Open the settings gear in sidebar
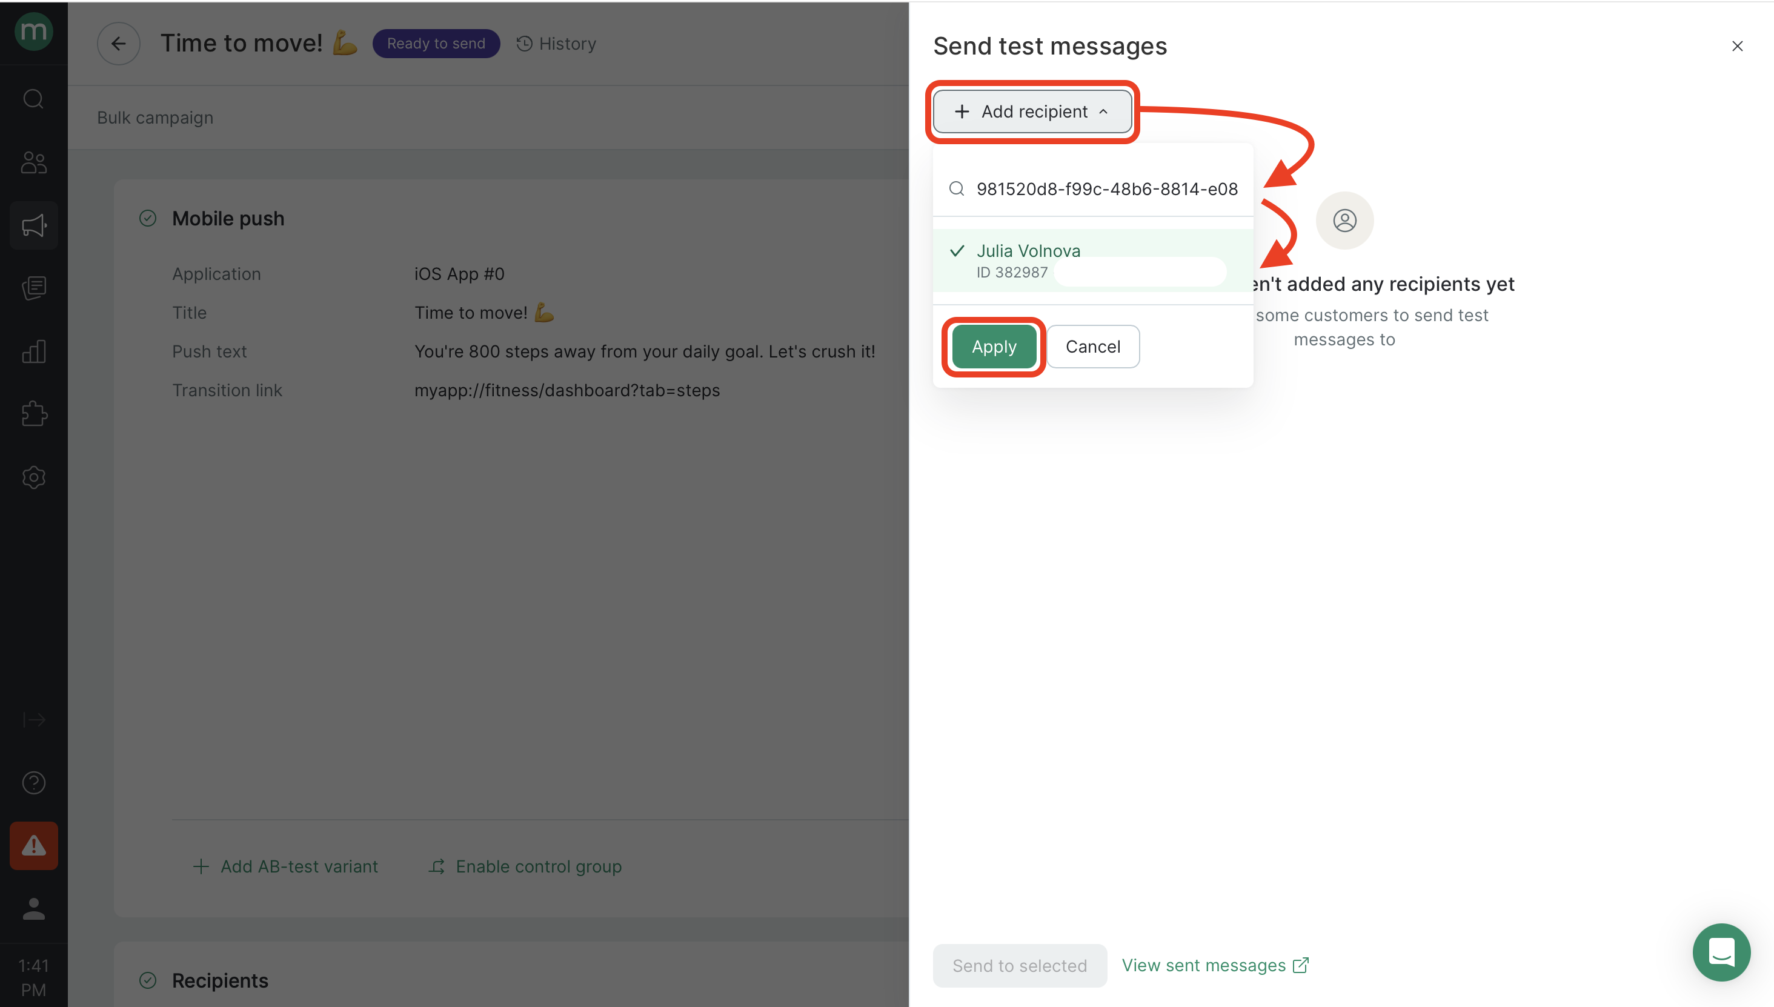Image resolution: width=1774 pixels, height=1007 pixels. tap(33, 477)
